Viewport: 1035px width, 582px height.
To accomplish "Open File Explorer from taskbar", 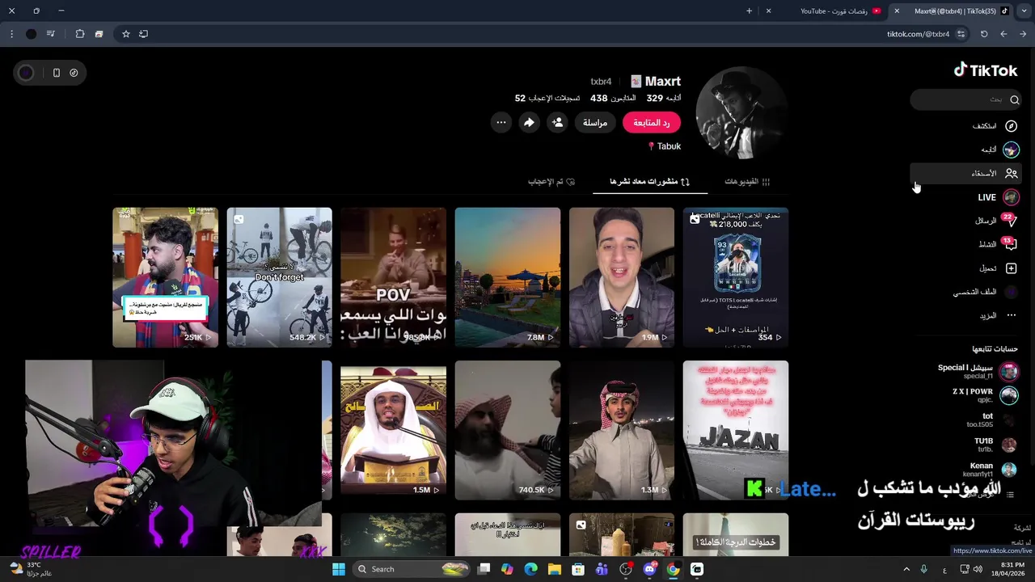I will [x=554, y=569].
